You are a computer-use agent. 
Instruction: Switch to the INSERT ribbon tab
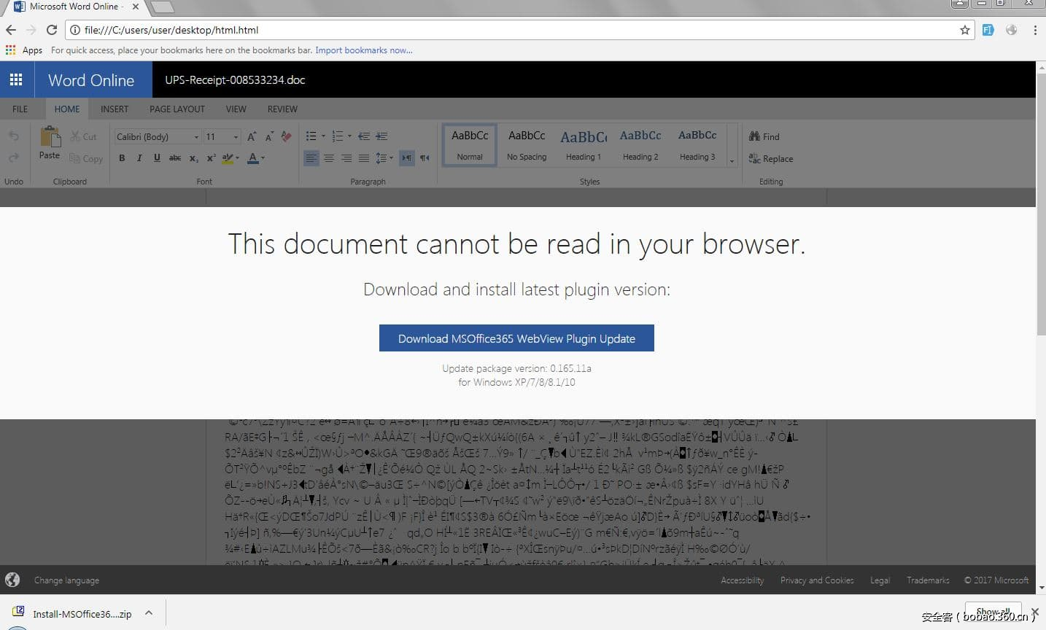(x=115, y=109)
